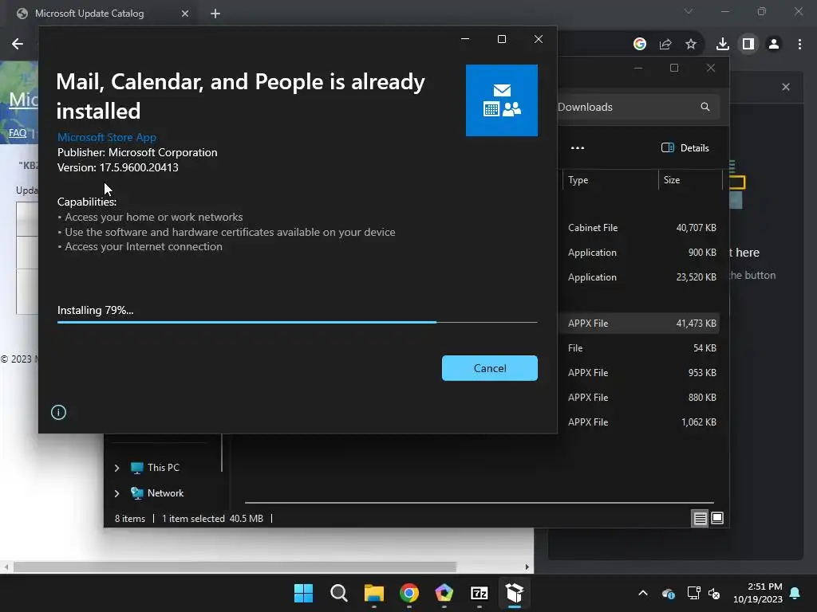Open the Windows Start menu
Image resolution: width=817 pixels, height=612 pixels.
point(303,593)
